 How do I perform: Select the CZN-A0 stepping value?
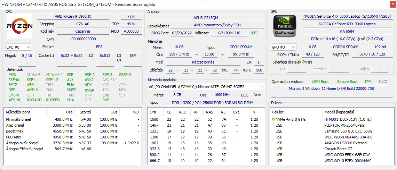83,24
